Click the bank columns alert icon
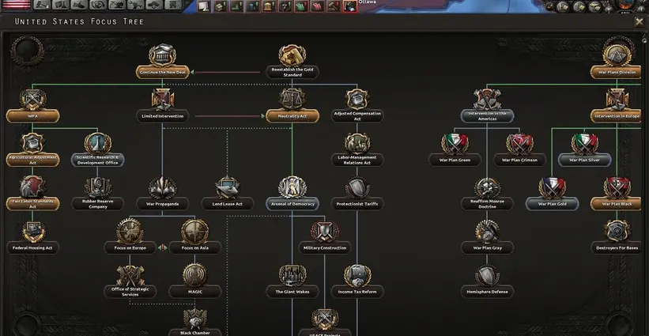Screen dimensions: 649x336 click(269, 6)
